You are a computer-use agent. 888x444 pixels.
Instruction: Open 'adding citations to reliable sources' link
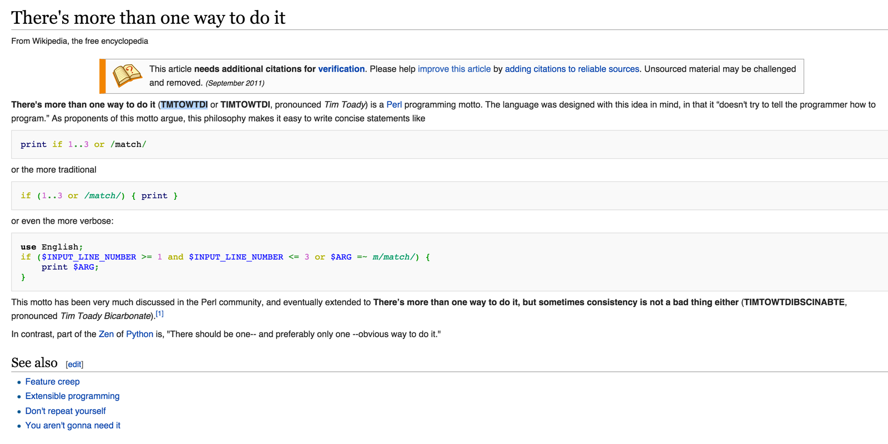point(572,69)
